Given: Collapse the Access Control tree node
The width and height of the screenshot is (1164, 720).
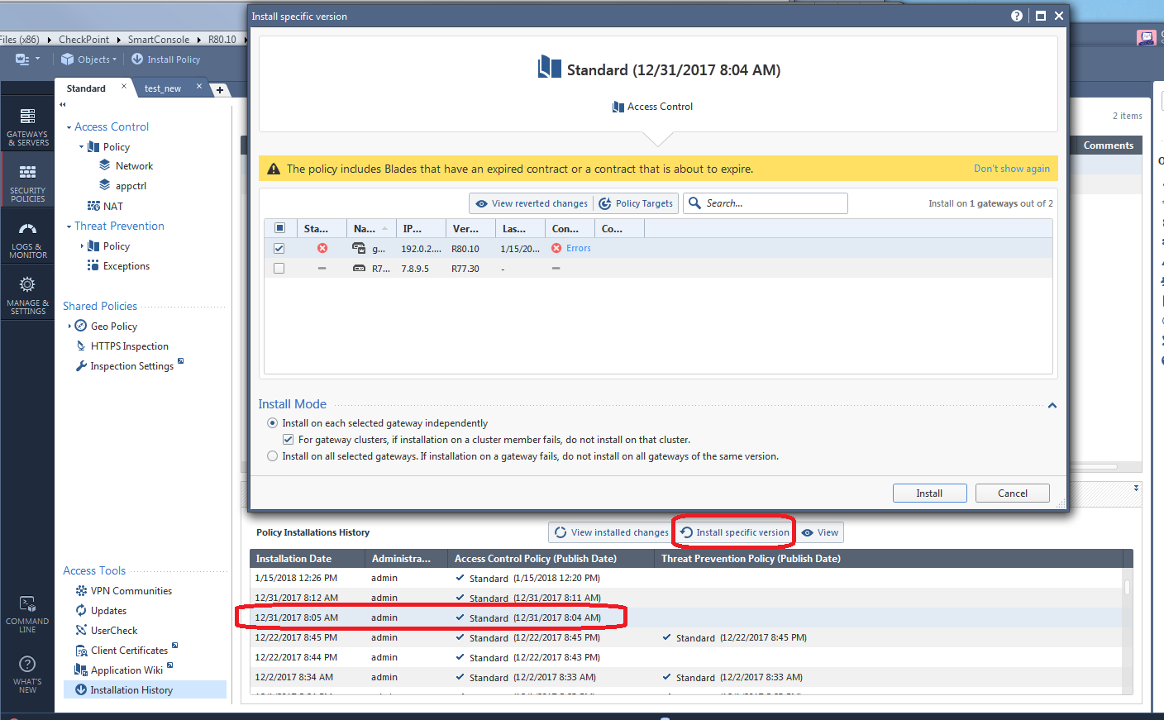Looking at the screenshot, I should [69, 127].
